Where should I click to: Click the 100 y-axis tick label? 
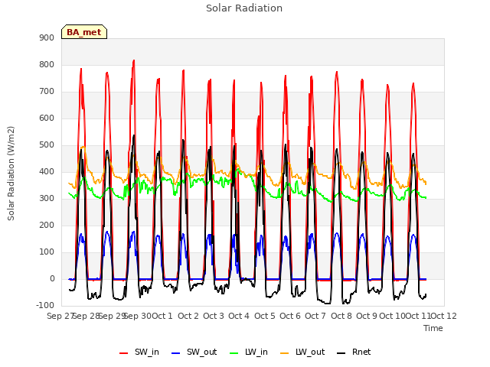pyautogui.click(x=47, y=252)
